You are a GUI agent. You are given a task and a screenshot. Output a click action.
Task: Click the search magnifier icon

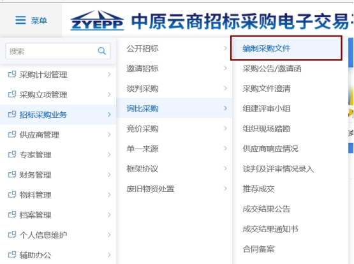click(x=102, y=51)
